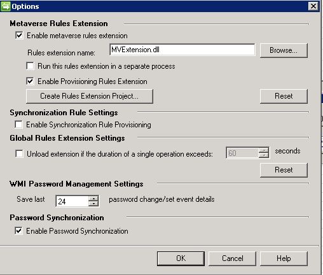Confirm settings with the OK button
This screenshot has height=275, width=323.
point(181,258)
